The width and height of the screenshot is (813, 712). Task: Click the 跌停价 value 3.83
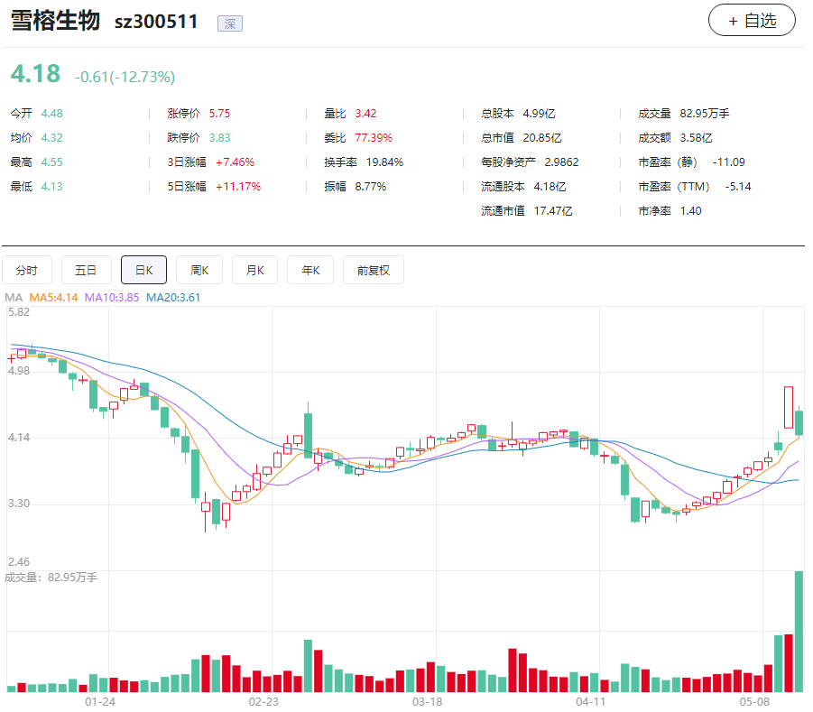tap(220, 138)
